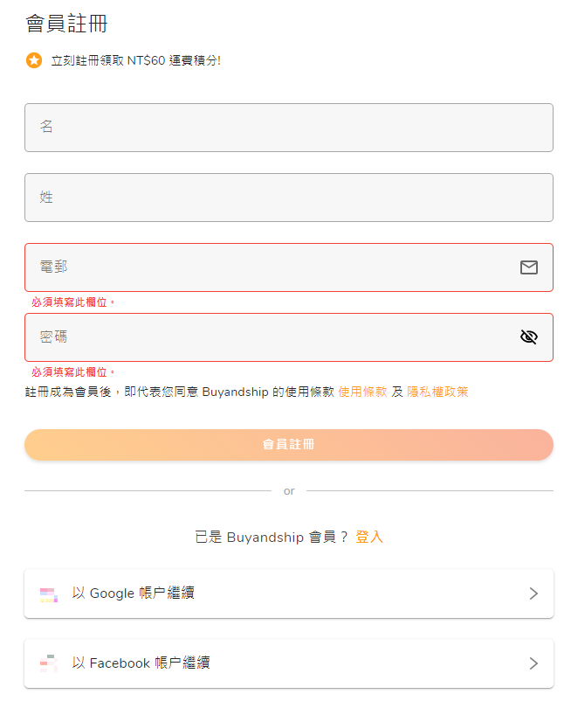Click into the 電郵 email field
Screen dimensions: 564x708
point(288,267)
